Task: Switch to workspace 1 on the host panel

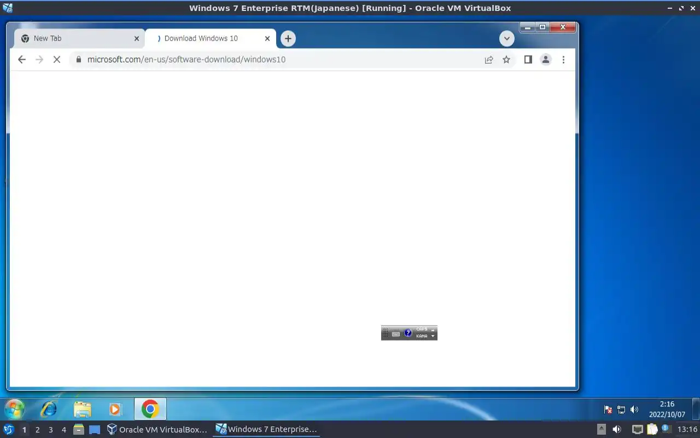Action: tap(24, 430)
